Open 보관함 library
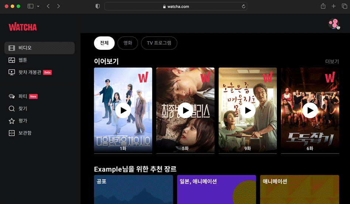 (x=40, y=133)
